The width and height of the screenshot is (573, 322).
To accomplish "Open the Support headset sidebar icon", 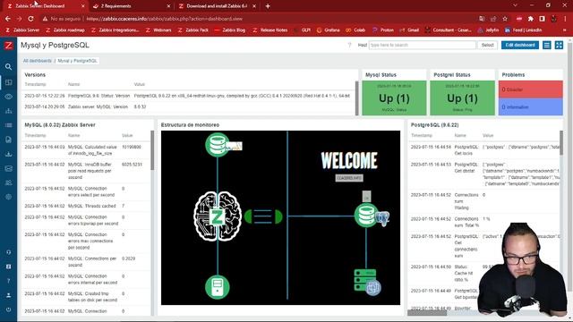I will coord(8,252).
